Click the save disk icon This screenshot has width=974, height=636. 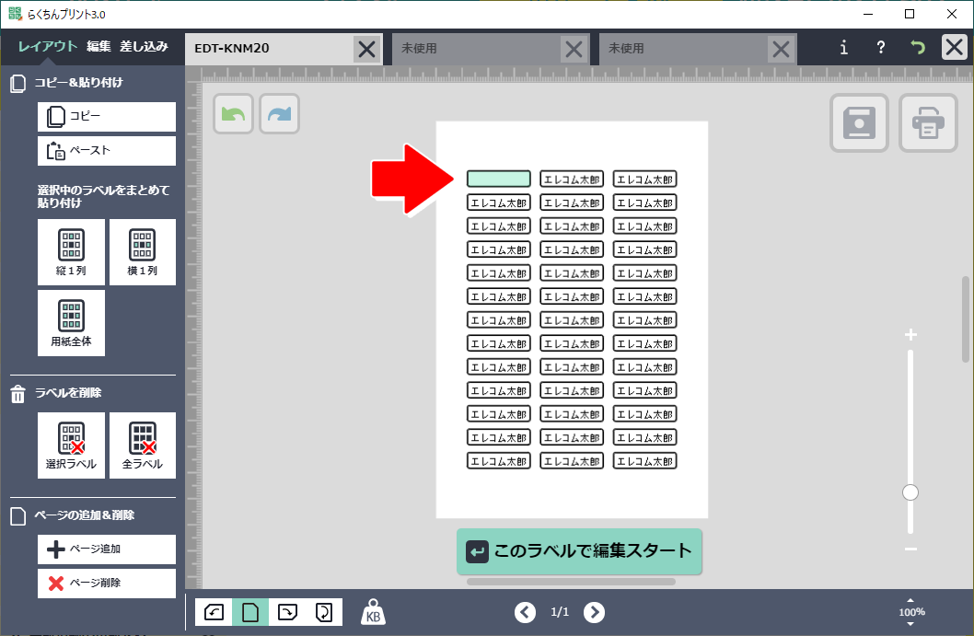point(859,122)
